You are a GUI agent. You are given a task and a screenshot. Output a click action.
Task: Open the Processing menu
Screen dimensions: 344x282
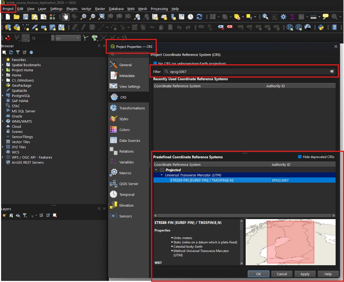click(x=159, y=9)
